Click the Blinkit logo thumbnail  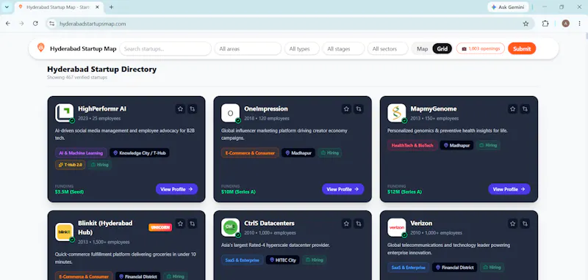pyautogui.click(x=64, y=232)
